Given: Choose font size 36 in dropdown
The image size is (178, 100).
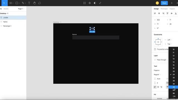Looking at the screenshot, I should [173, 81].
